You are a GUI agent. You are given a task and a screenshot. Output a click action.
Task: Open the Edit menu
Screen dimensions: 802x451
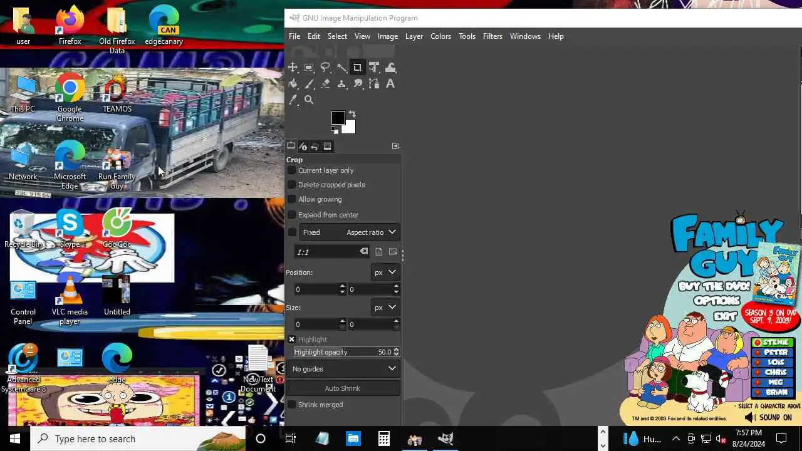(314, 36)
